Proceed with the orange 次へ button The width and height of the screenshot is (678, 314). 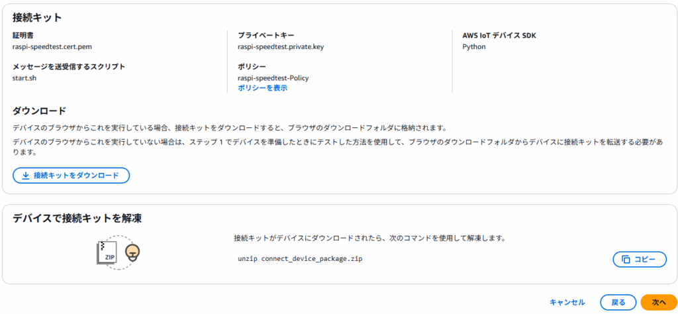point(659,302)
